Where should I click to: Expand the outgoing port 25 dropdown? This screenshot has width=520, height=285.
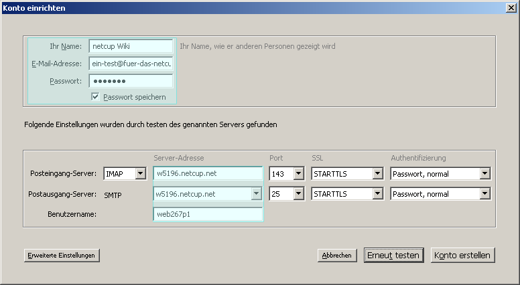(x=298, y=194)
